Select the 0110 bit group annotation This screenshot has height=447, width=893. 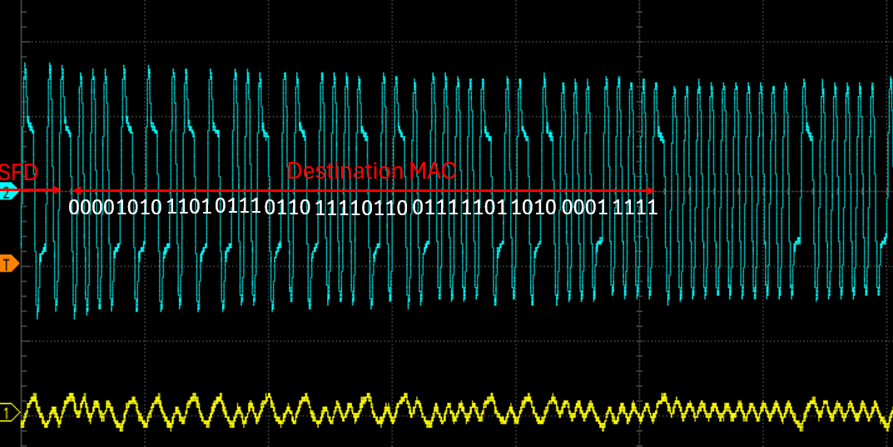[287, 207]
